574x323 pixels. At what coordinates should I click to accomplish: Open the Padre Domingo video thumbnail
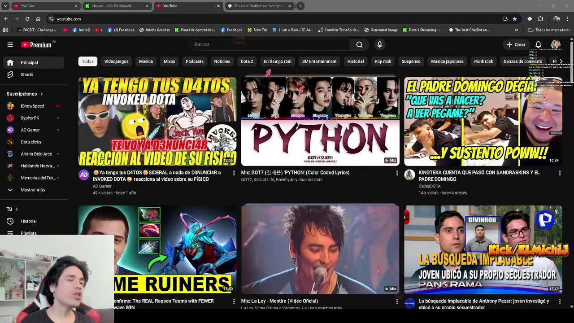(x=483, y=121)
